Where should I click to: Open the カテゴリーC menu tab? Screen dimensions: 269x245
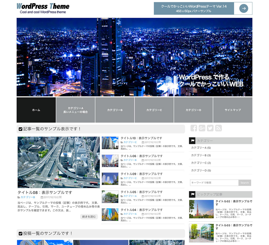pos(154,110)
